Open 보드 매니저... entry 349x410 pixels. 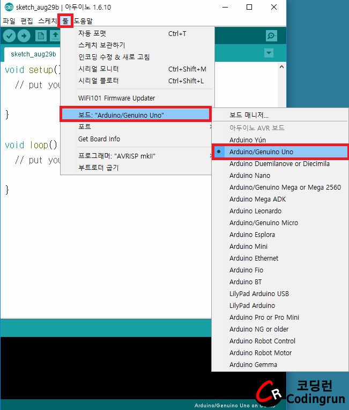pos(280,115)
